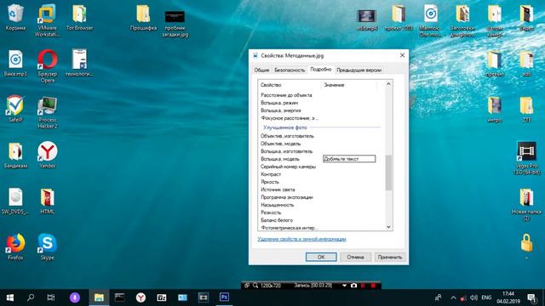Open the Новая папка (2) folder
545x306 pixels.
(526, 205)
